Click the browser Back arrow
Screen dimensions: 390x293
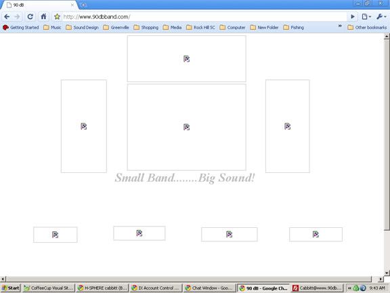pos(7,17)
